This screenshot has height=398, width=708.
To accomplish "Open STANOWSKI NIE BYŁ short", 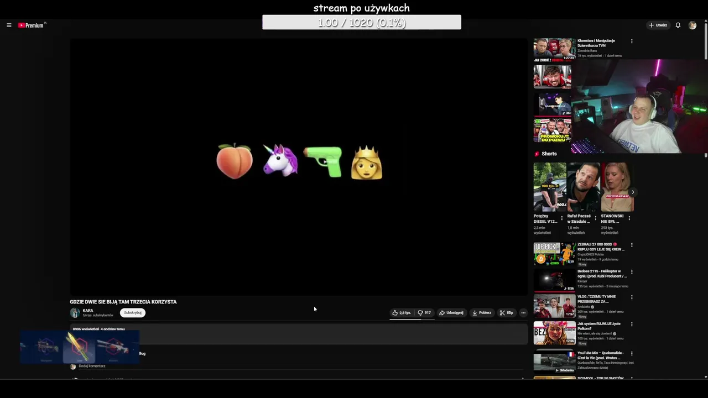I will [617, 187].
